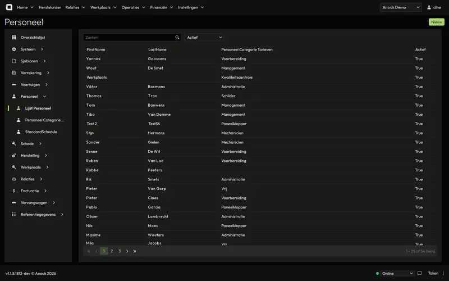Click the Kwaliteitscontrole cell
The height and width of the screenshot is (281, 449).
pyautogui.click(x=237, y=77)
